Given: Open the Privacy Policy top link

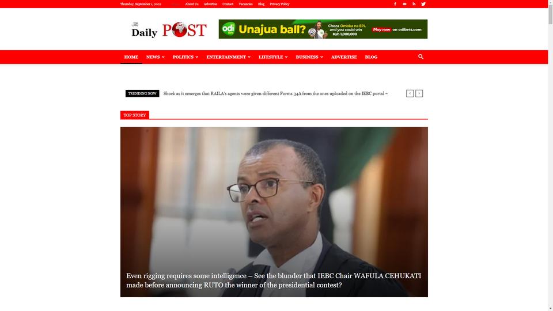Looking at the screenshot, I should (x=279, y=4).
